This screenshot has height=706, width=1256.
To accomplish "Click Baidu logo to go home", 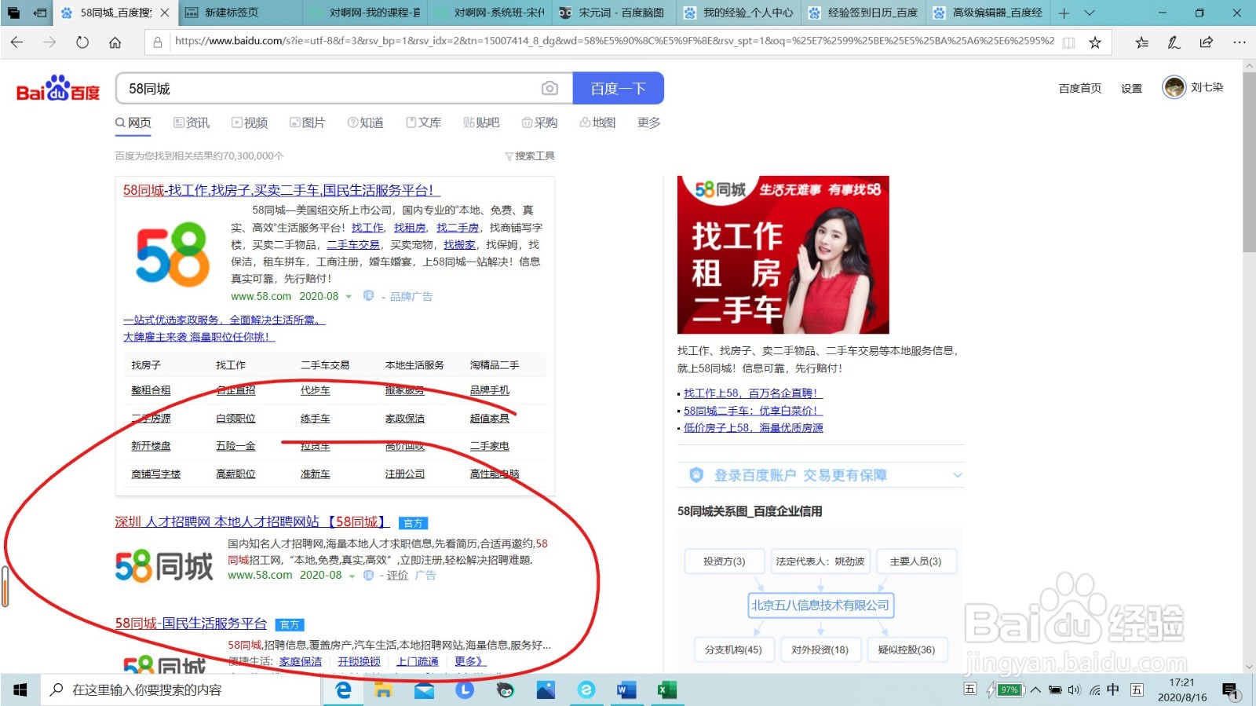I will [58, 89].
